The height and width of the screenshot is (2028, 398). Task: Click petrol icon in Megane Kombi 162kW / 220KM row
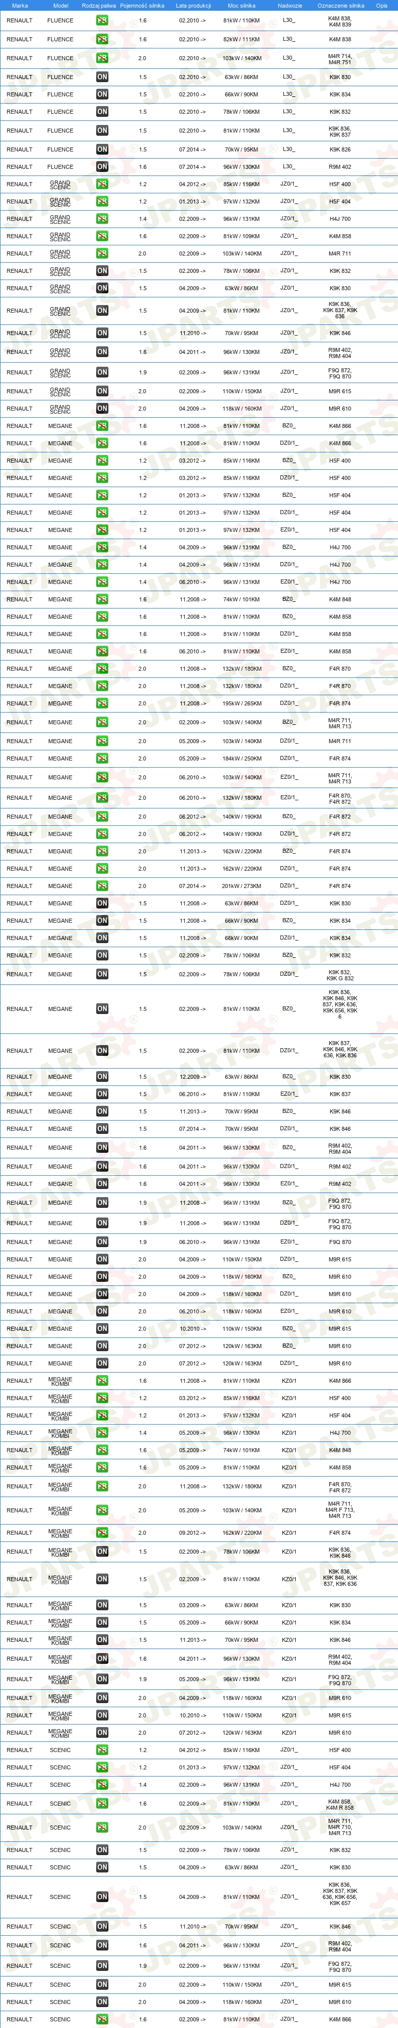(102, 1533)
